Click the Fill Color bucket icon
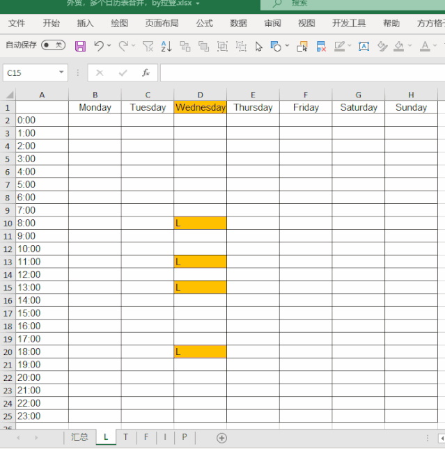The width and height of the screenshot is (445, 449). (x=399, y=46)
